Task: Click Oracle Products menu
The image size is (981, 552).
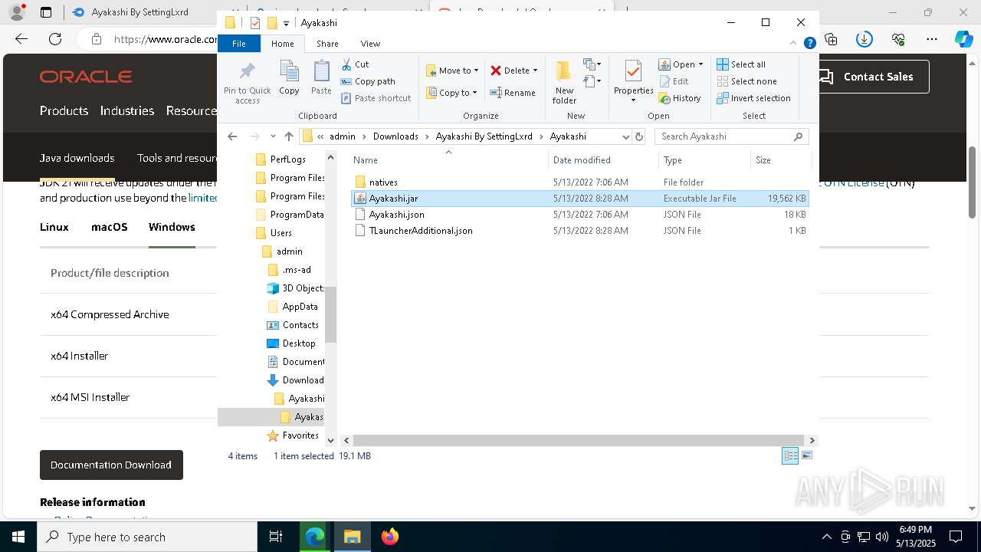Action: (64, 110)
